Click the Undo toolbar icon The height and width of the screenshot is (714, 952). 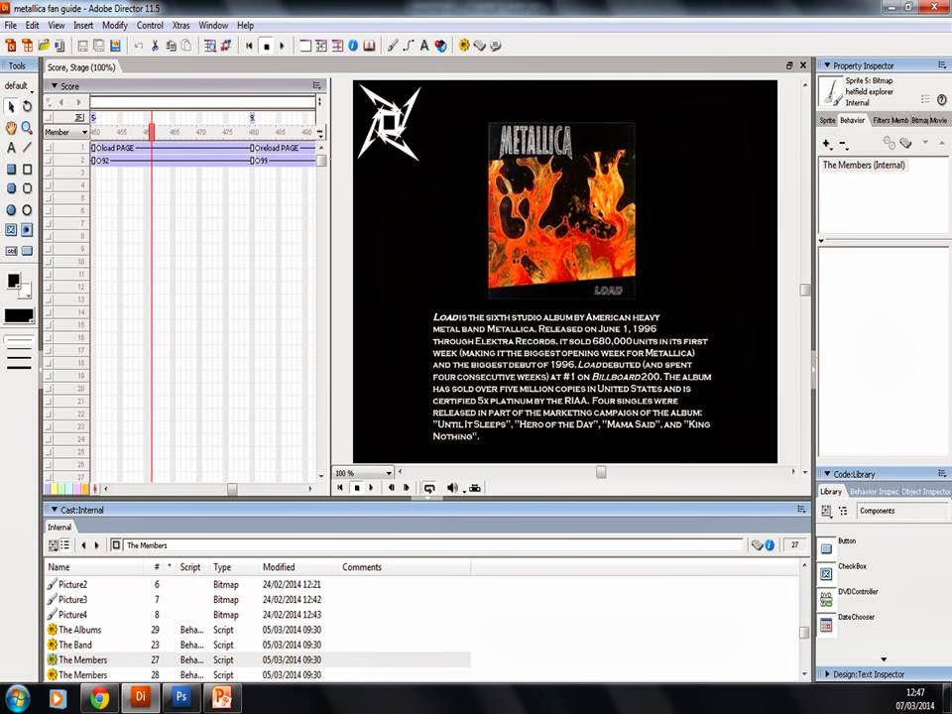tap(139, 46)
